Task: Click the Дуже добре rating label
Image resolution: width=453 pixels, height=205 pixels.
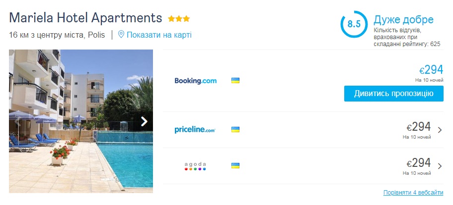Action: (x=403, y=20)
